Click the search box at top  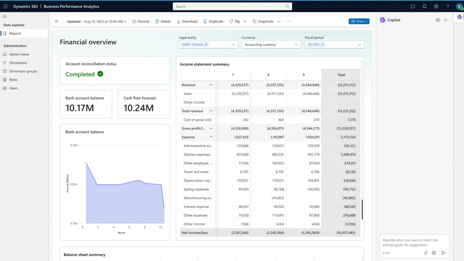click(232, 6)
